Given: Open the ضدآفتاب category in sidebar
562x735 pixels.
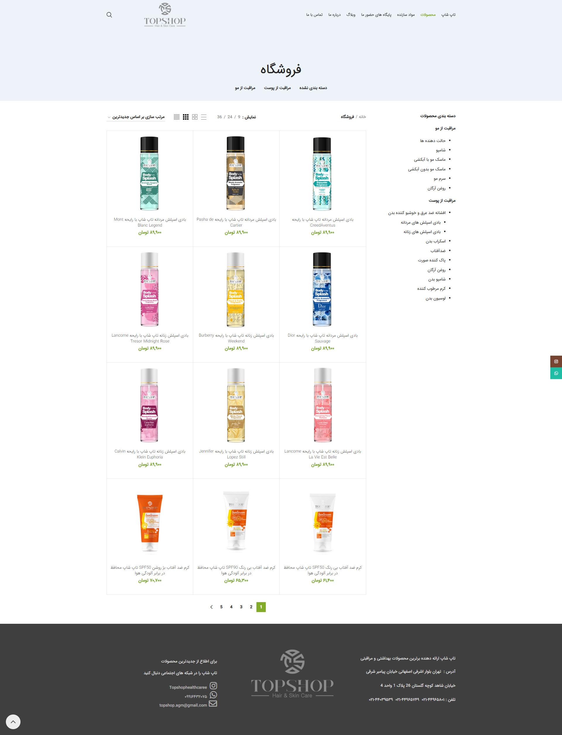Looking at the screenshot, I should tap(438, 251).
